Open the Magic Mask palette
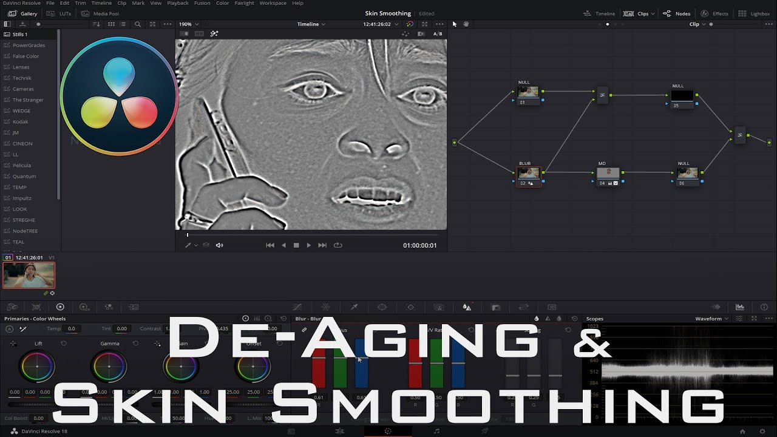Screen dimensions: 777x437 pyautogui.click(x=438, y=307)
